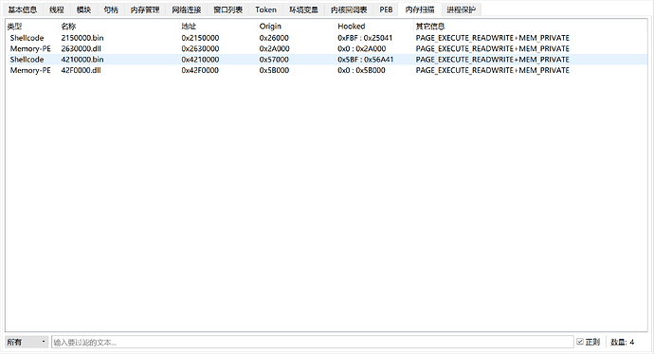
Task: Open the 模块 tab
Action: point(83,9)
